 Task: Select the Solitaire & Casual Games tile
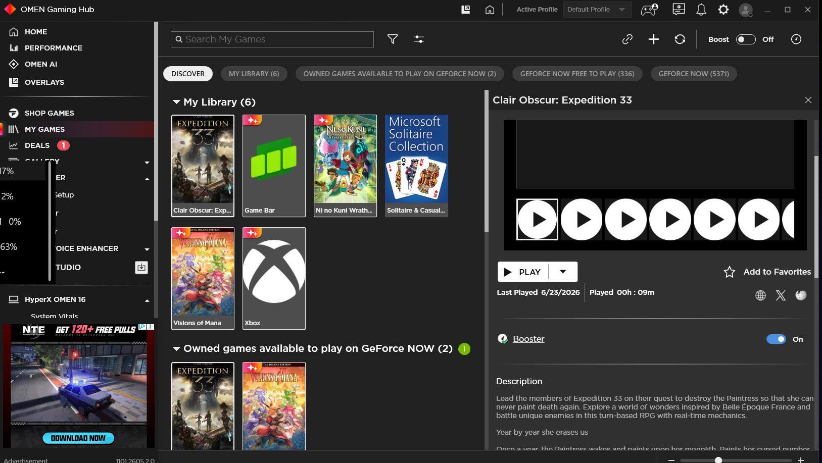[x=416, y=166]
